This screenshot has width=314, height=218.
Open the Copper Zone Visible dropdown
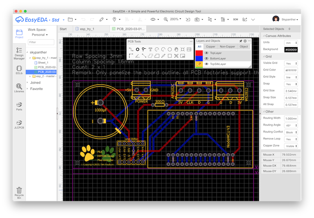pos(291,146)
